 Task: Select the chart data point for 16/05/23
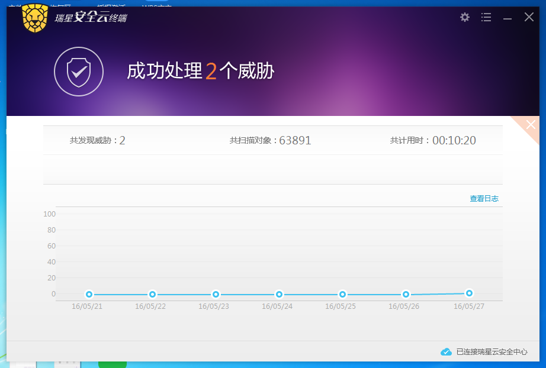[216, 294]
